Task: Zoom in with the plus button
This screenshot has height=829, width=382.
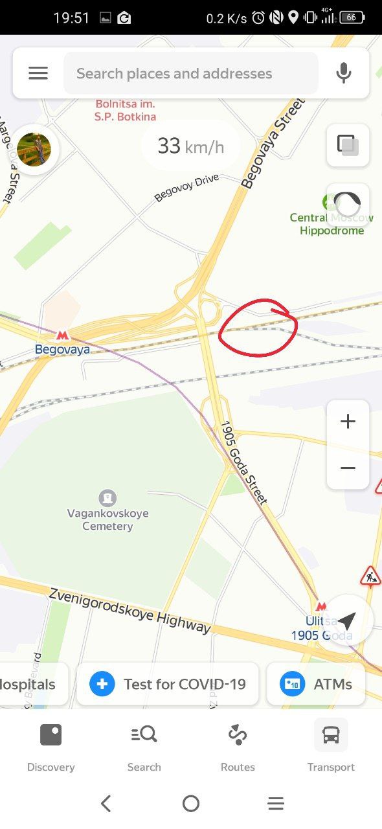Action: 348,422
